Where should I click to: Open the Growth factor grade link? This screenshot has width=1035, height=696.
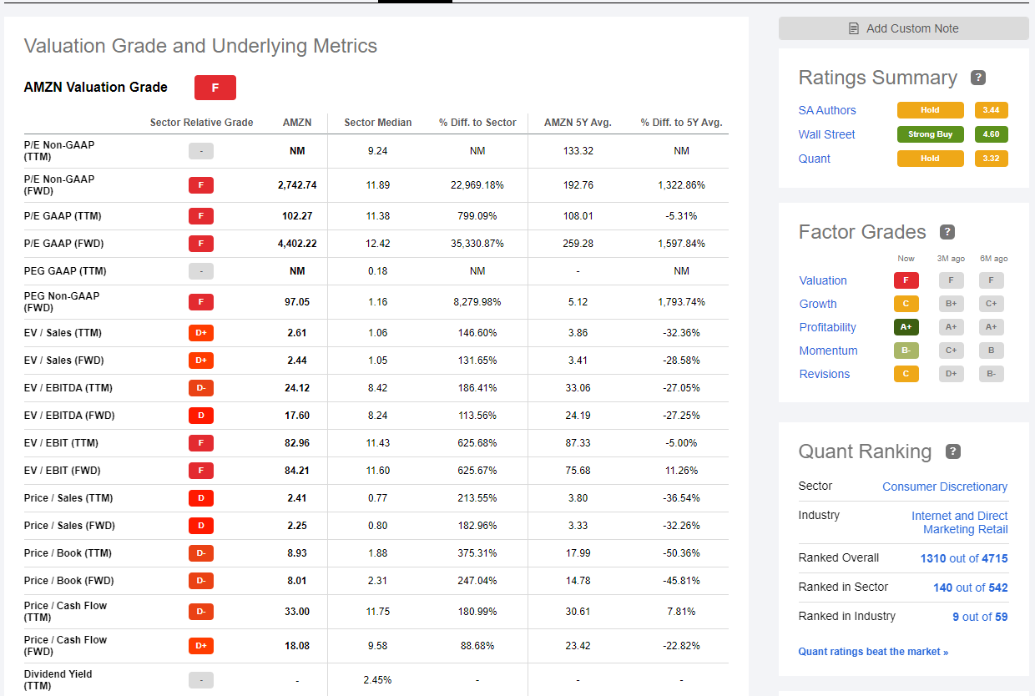(x=818, y=304)
